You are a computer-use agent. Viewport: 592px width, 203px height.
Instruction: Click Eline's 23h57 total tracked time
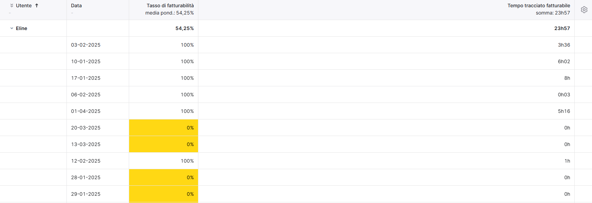[x=562, y=28]
